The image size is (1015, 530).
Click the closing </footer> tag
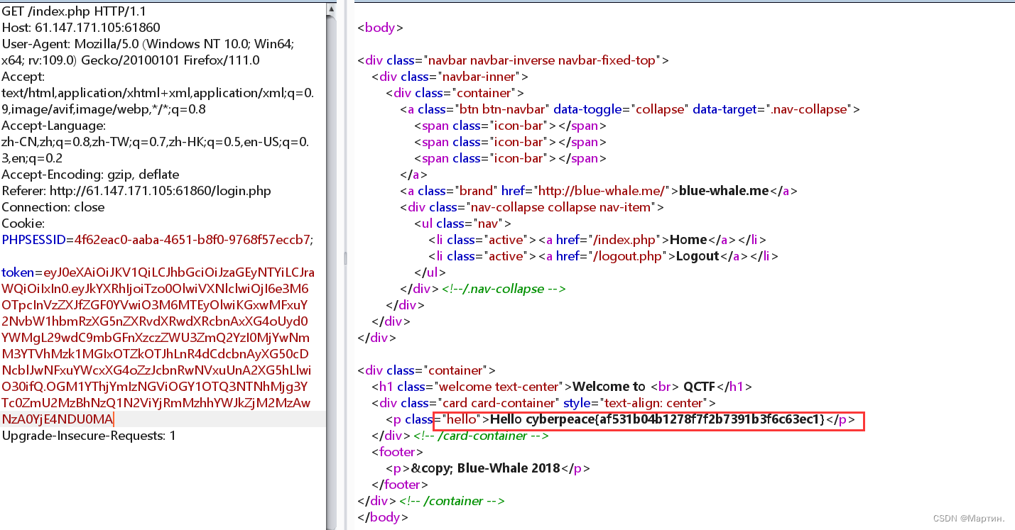pyautogui.click(x=400, y=485)
